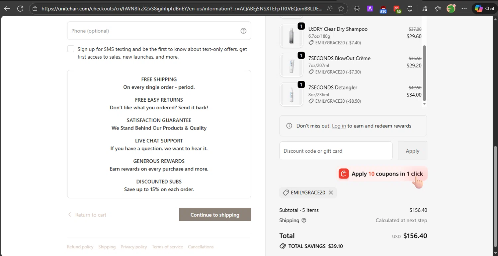Click the EMILYGRACE20 (-$7.40) discount line
The width and height of the screenshot is (498, 256).
click(335, 43)
